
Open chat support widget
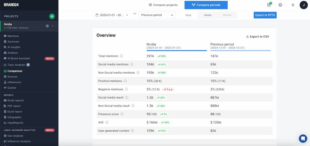303,138
